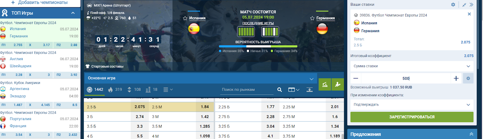Screen dimensions: 483x139
Task: Click the collapse-all upload arrow icon
Action: click(309, 90)
